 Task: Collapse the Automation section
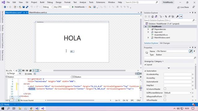[x=145, y=71]
